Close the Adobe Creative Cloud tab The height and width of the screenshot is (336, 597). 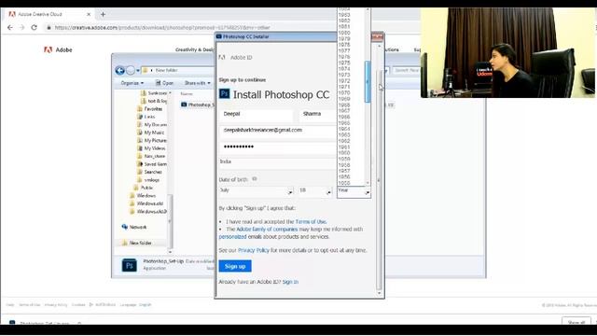[89, 14]
